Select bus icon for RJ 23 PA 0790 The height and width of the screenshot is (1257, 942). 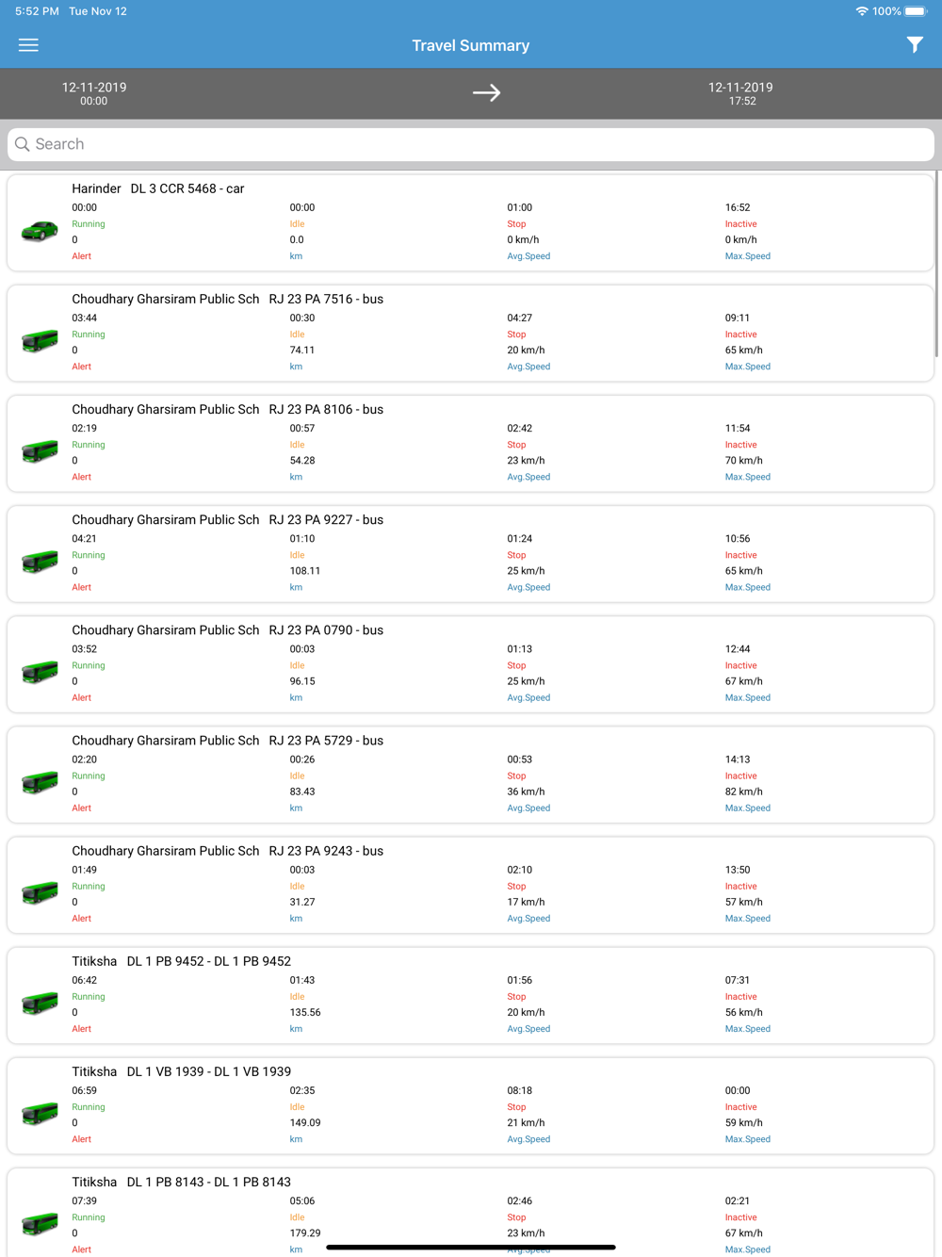tap(40, 672)
